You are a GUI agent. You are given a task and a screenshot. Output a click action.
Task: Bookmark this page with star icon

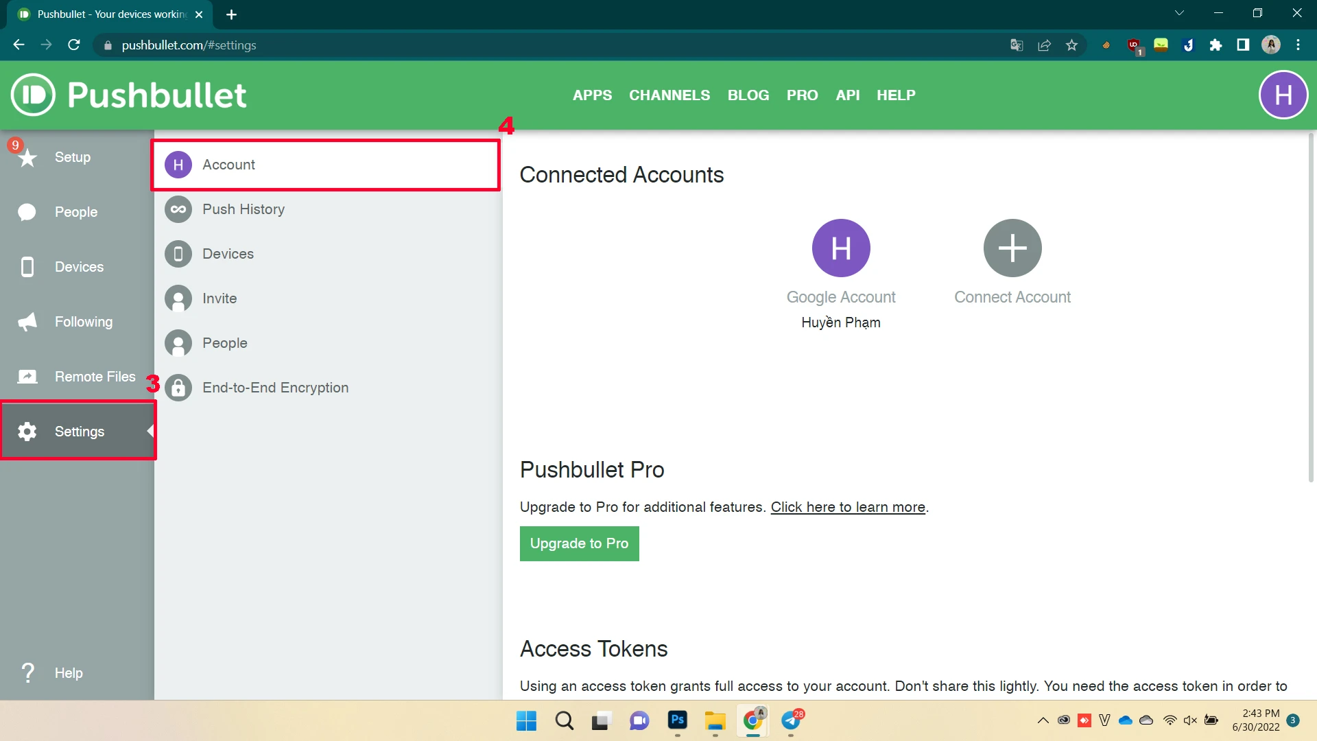[1071, 45]
